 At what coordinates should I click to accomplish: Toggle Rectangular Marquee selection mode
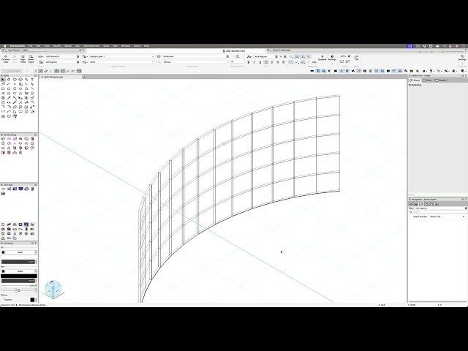tap(63, 71)
